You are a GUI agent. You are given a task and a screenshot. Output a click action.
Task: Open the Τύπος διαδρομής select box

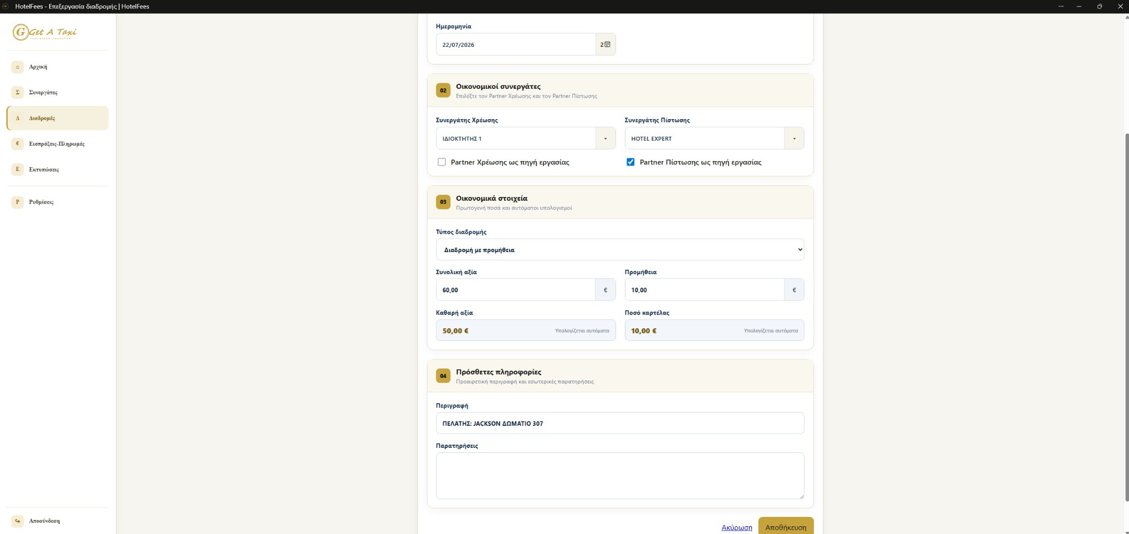[620, 249]
